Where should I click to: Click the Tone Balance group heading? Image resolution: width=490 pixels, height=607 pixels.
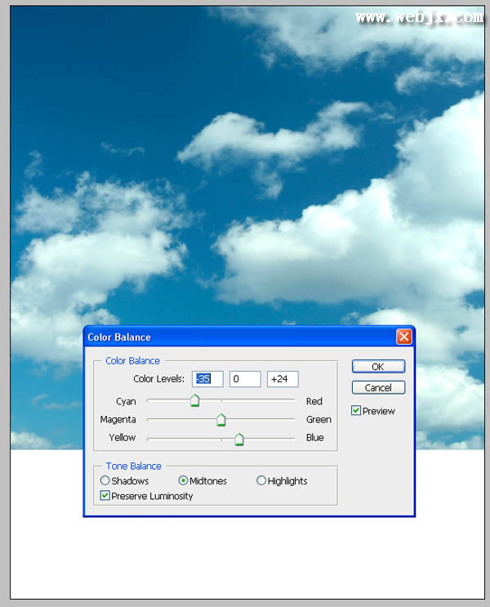[x=134, y=466]
